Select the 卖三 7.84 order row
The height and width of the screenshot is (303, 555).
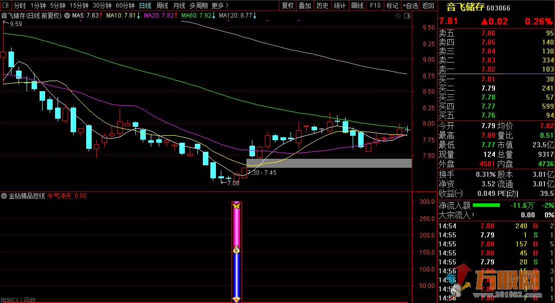click(496, 51)
